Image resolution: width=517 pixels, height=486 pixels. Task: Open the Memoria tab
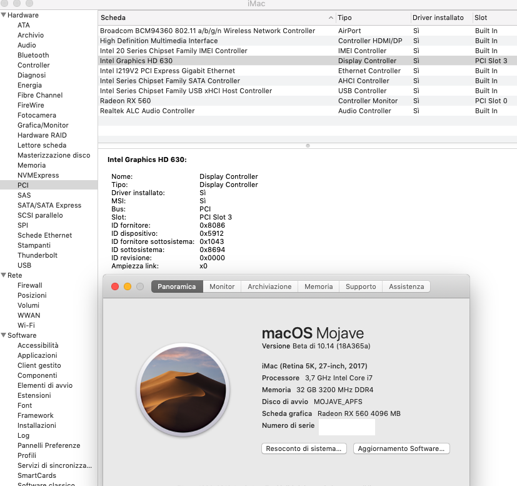tap(318, 286)
